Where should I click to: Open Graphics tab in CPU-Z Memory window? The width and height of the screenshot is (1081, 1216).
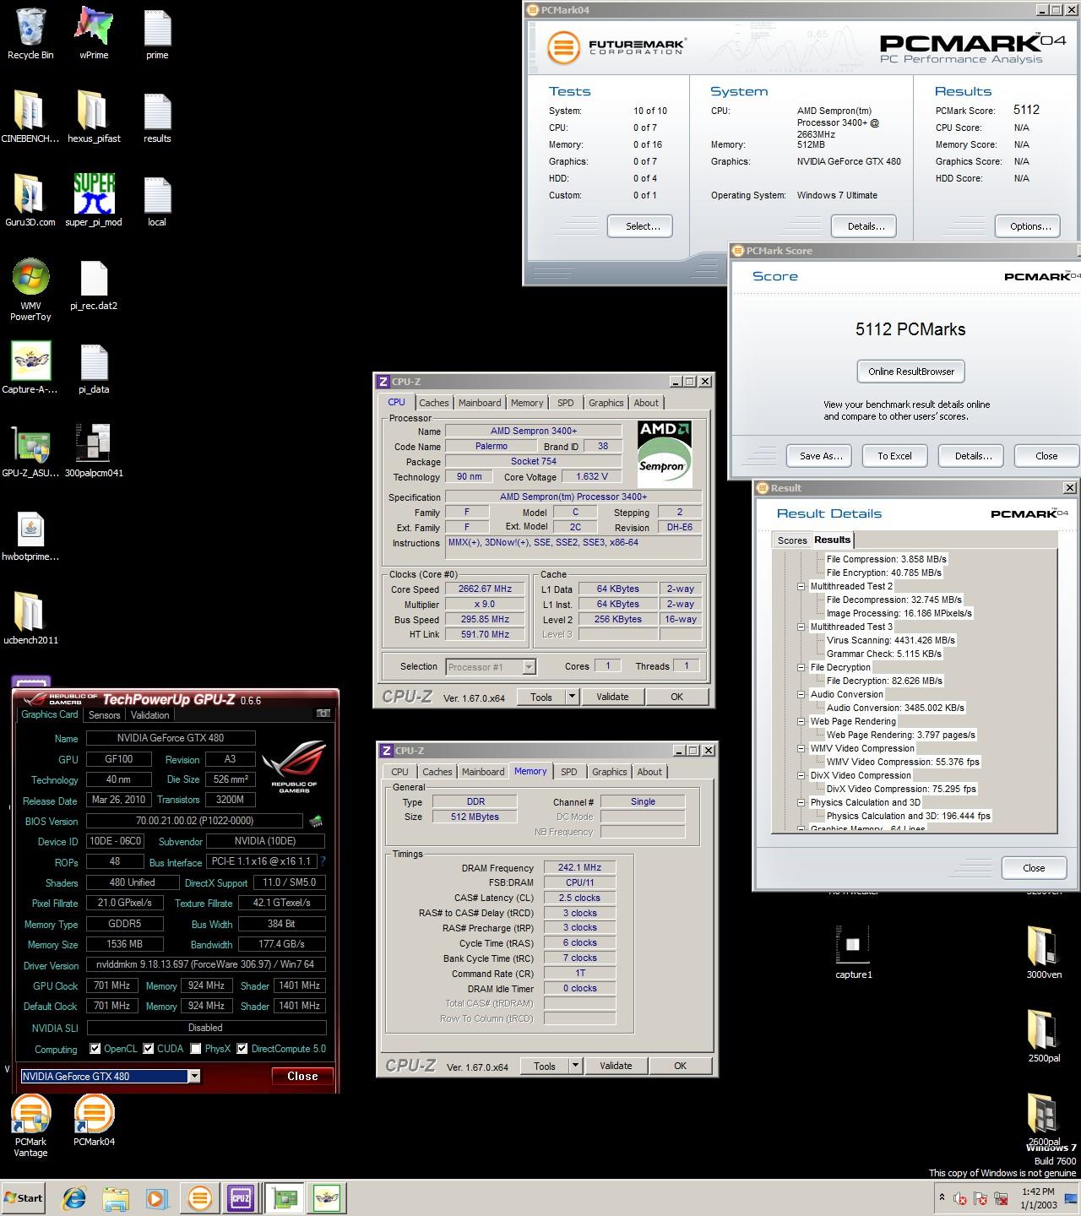tap(609, 772)
